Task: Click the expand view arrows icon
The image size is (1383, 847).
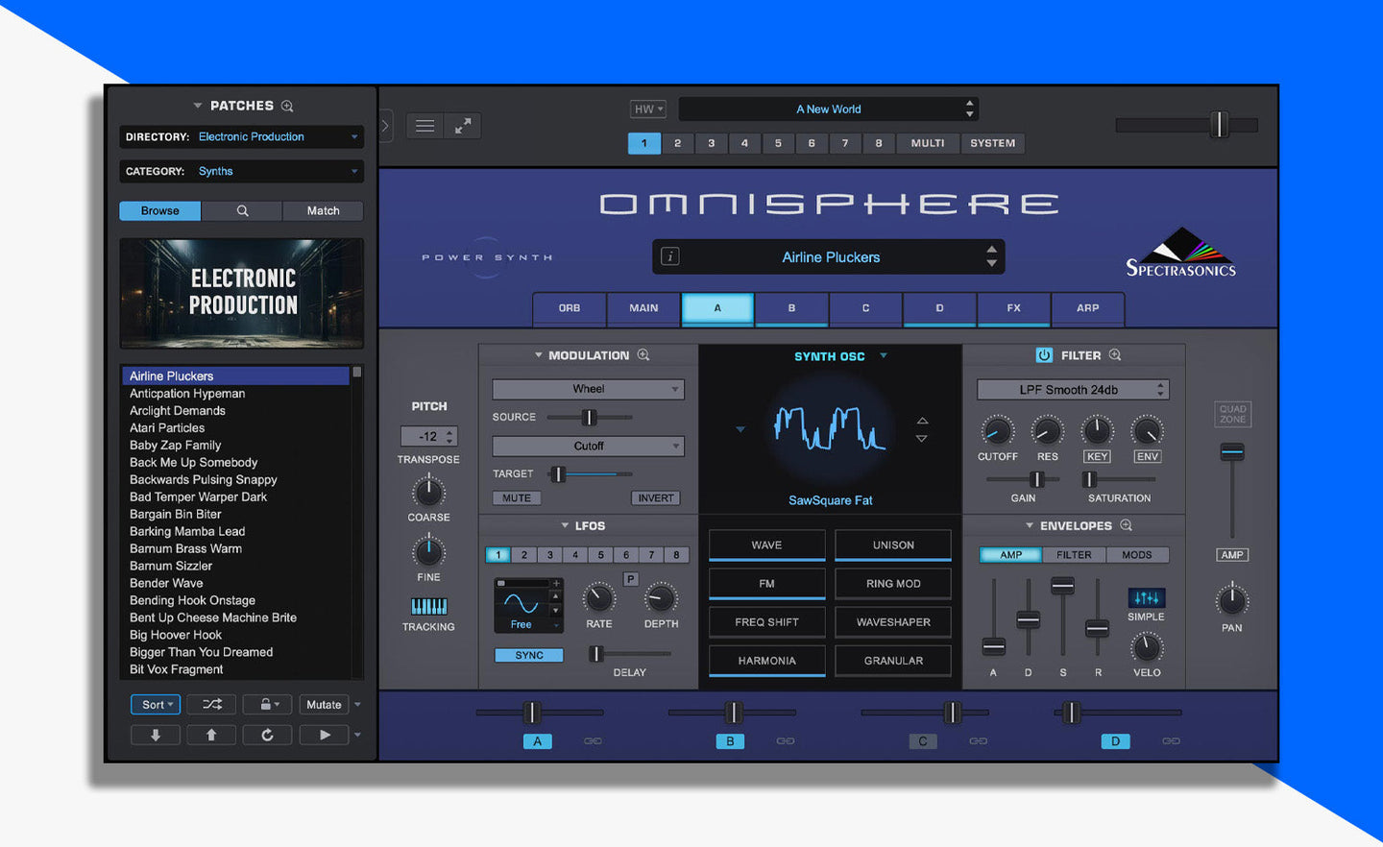Action: click(x=463, y=126)
